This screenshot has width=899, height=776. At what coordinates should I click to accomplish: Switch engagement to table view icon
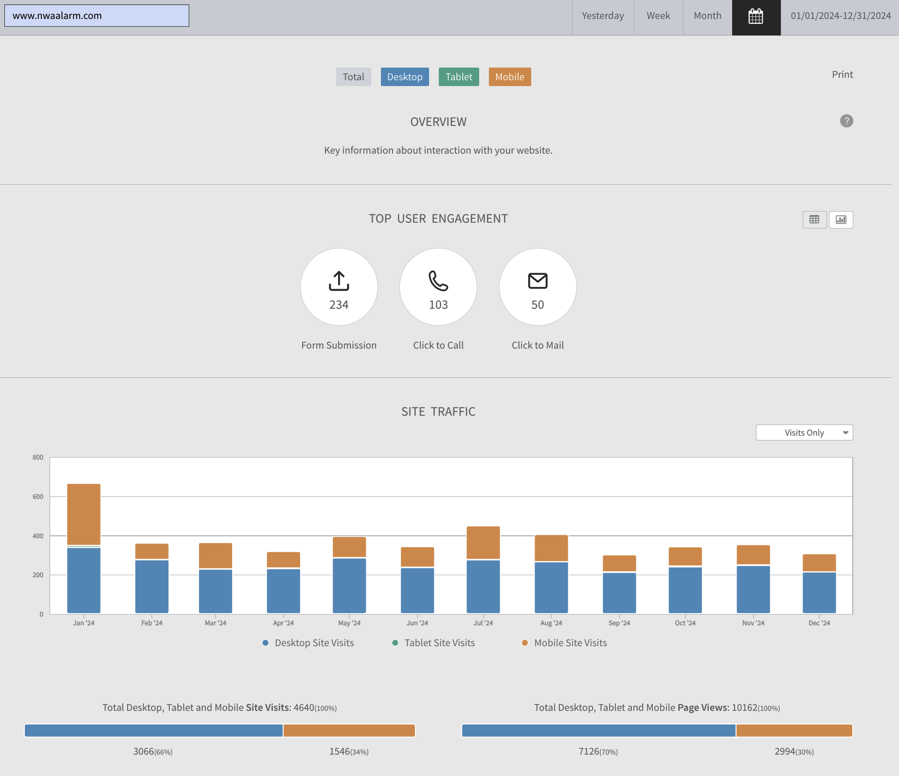[814, 220]
